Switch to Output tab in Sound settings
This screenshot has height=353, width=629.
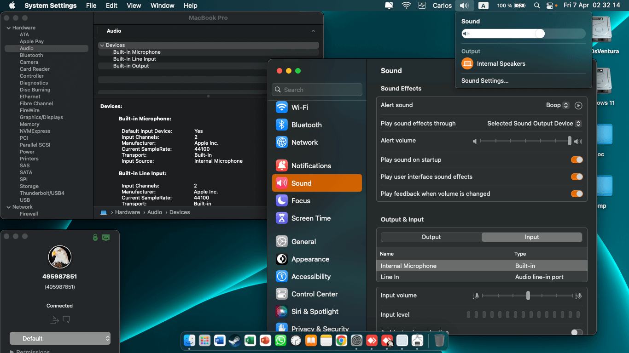click(431, 237)
